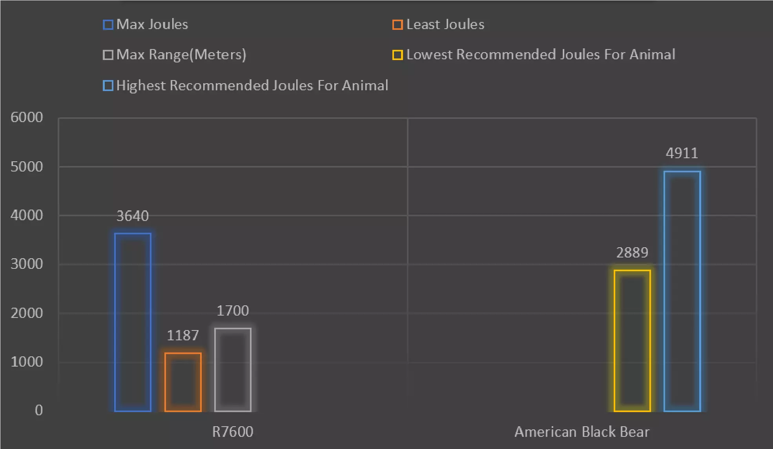The image size is (773, 449).
Task: Click the blue 3640 Max Joules bar
Action: tap(133, 322)
